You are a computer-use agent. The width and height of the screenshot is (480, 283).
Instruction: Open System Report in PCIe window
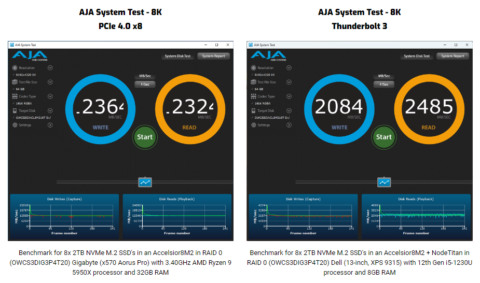pos(213,56)
